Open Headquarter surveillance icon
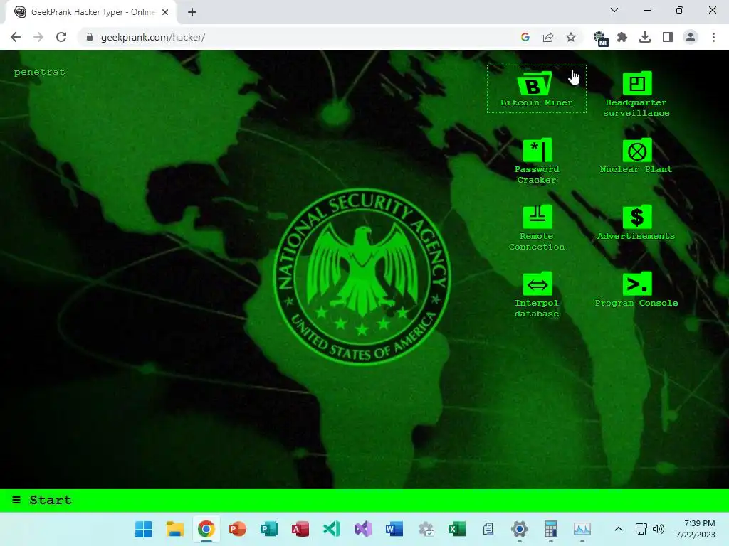This screenshot has width=729, height=546. [x=637, y=84]
